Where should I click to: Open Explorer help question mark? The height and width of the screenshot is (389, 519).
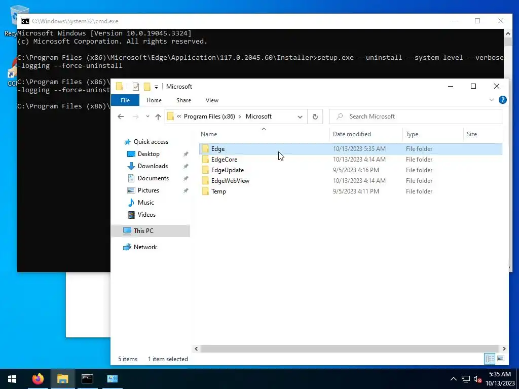tap(502, 100)
